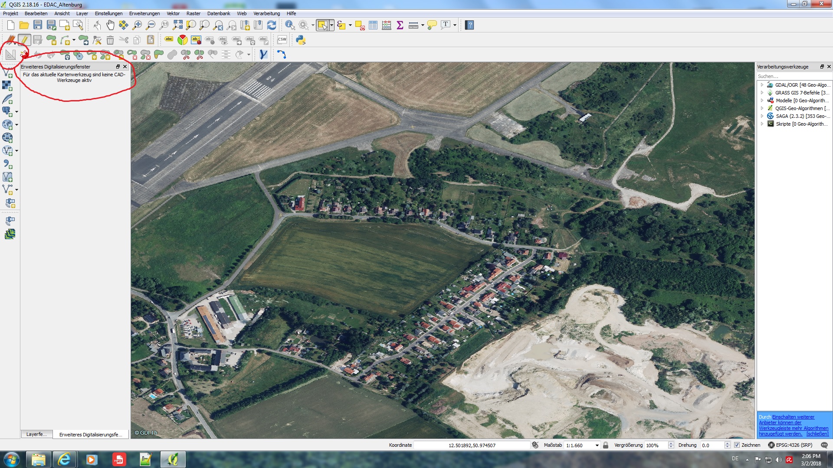Open the Verarbeitung menu

(267, 13)
